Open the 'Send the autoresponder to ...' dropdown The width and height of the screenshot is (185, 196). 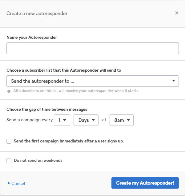click(92, 81)
